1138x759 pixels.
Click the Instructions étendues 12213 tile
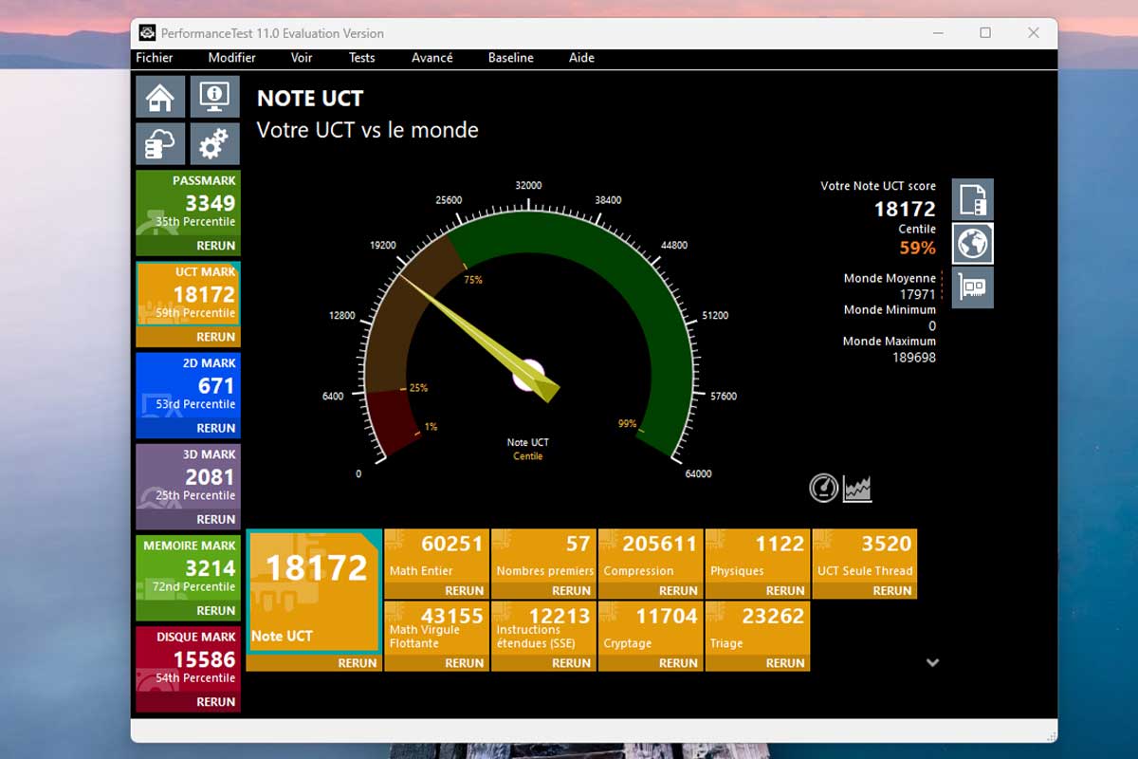[x=544, y=628]
